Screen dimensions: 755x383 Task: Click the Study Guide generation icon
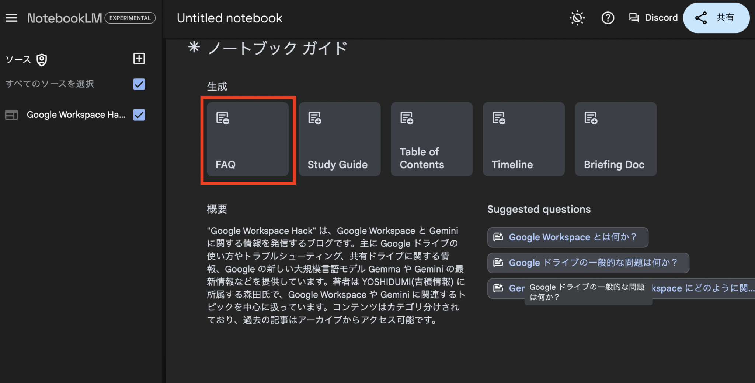pyautogui.click(x=314, y=118)
